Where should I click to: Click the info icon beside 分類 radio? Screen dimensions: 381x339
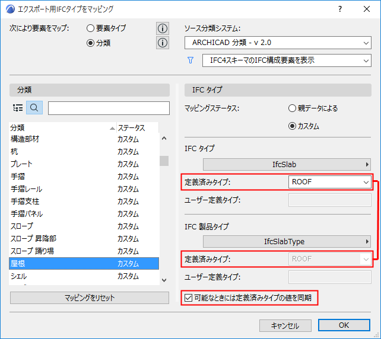[x=163, y=43]
